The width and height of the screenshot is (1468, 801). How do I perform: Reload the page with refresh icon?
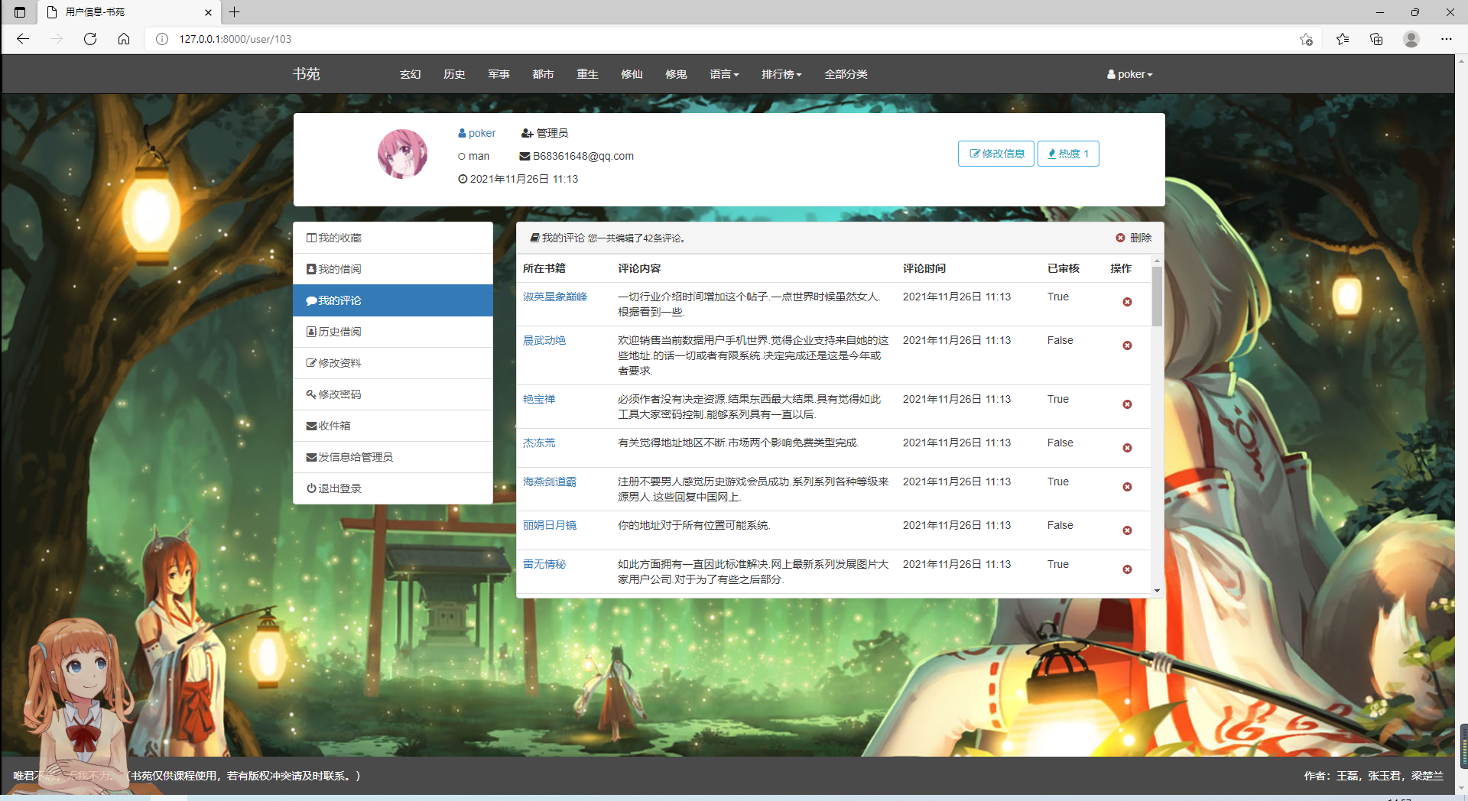pyautogui.click(x=90, y=39)
